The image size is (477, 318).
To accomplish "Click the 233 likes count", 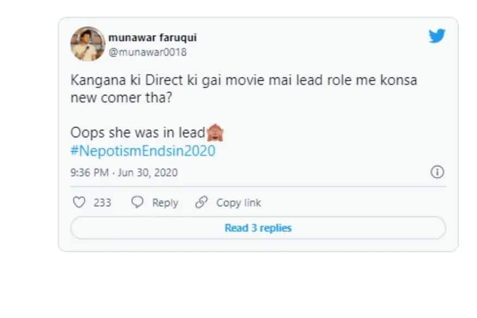I will [x=102, y=203].
